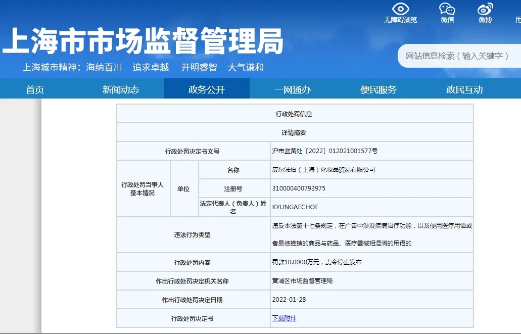Image resolution: width=521 pixels, height=334 pixels.
Task: Select document number 沪市监黄处〔2022〕012021001577号
Action: point(324,151)
